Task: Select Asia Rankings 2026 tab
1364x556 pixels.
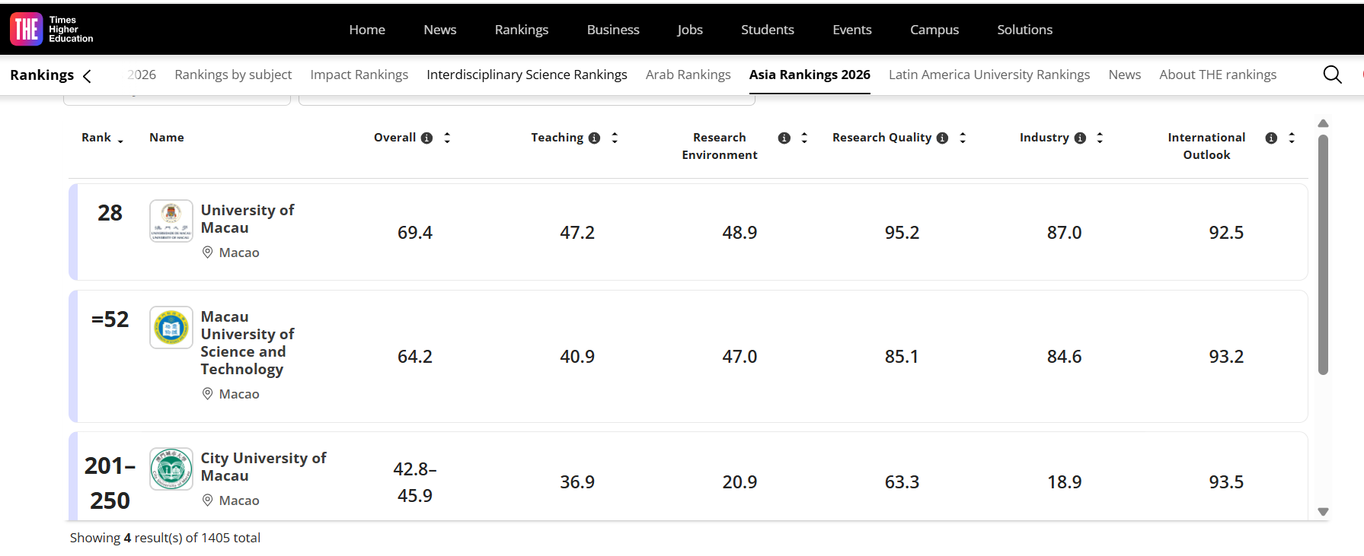Action: pyautogui.click(x=810, y=75)
